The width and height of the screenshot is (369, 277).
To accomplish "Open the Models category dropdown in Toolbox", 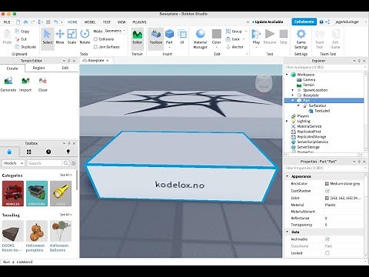I will [13, 163].
